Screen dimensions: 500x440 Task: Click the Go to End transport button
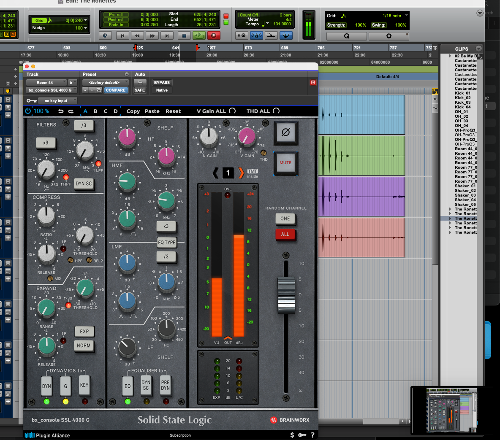tap(167, 36)
